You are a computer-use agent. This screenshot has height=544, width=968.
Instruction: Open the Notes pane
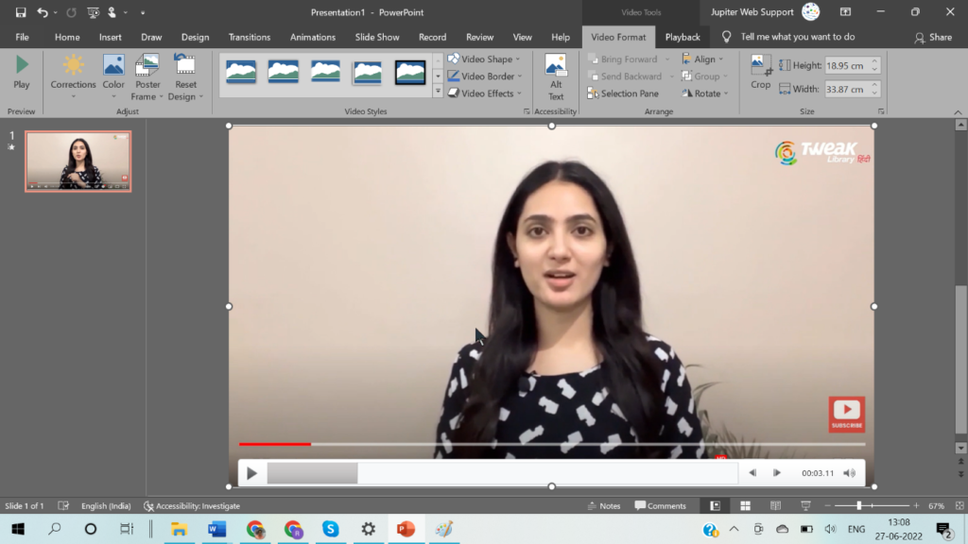click(x=604, y=506)
